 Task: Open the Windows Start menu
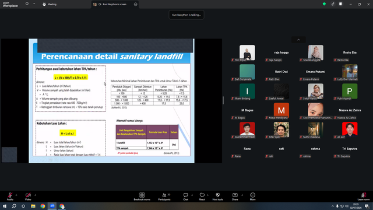pyautogui.click(x=5, y=206)
